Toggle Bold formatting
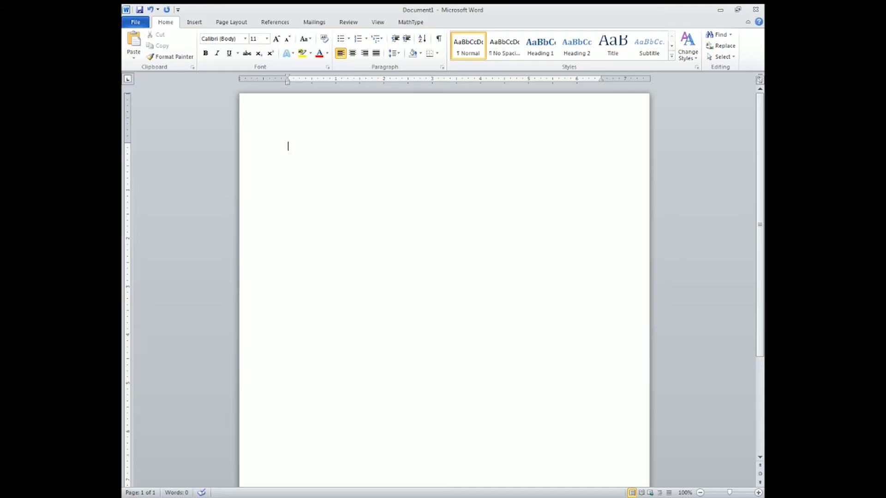The height and width of the screenshot is (498, 886). 205,53
